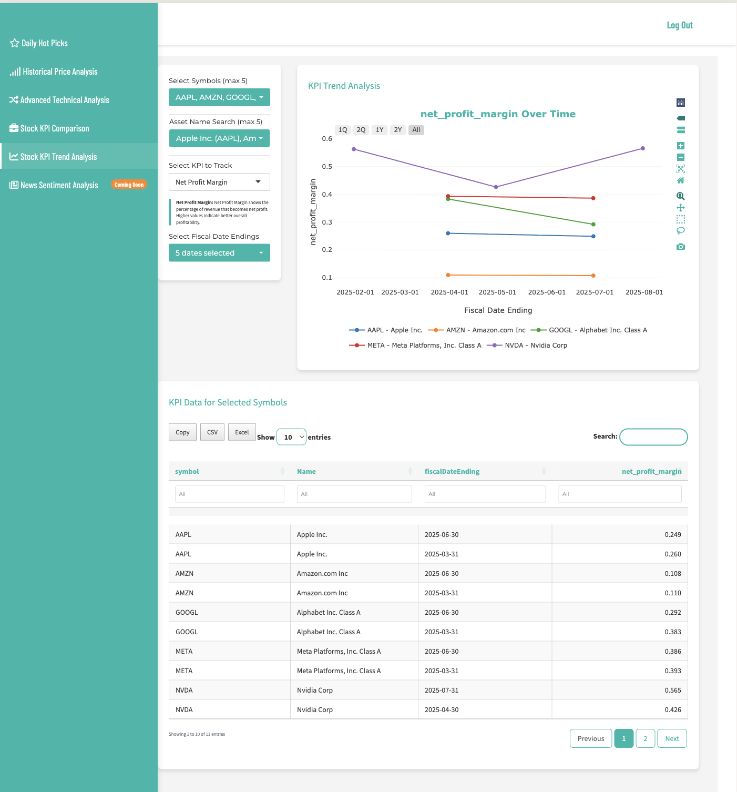Screen dimensions: 737x792
Task: Activate the box select tool
Action: tap(681, 219)
